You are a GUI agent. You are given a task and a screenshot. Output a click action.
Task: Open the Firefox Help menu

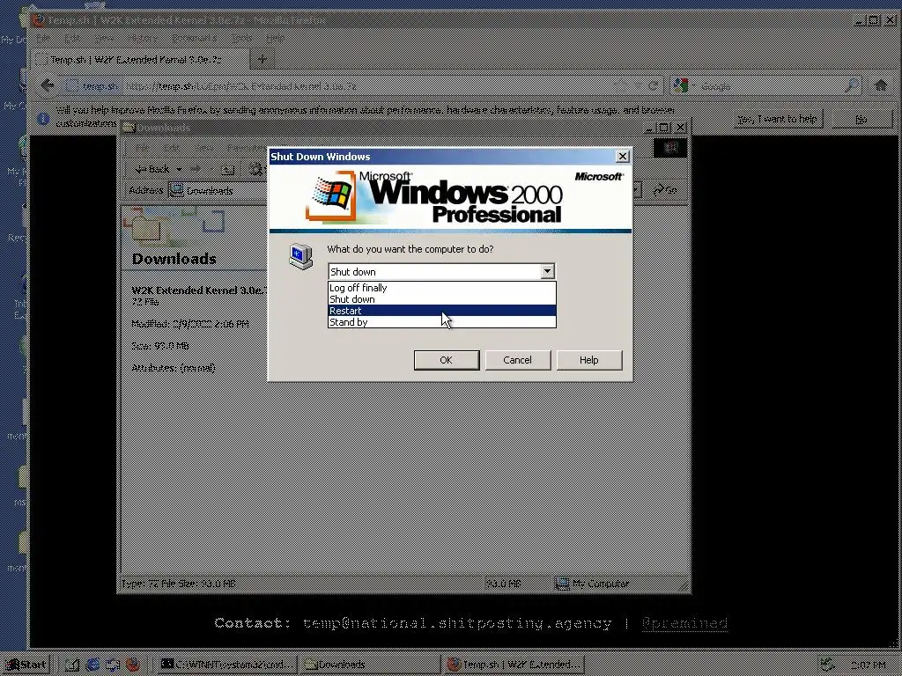pyautogui.click(x=275, y=39)
